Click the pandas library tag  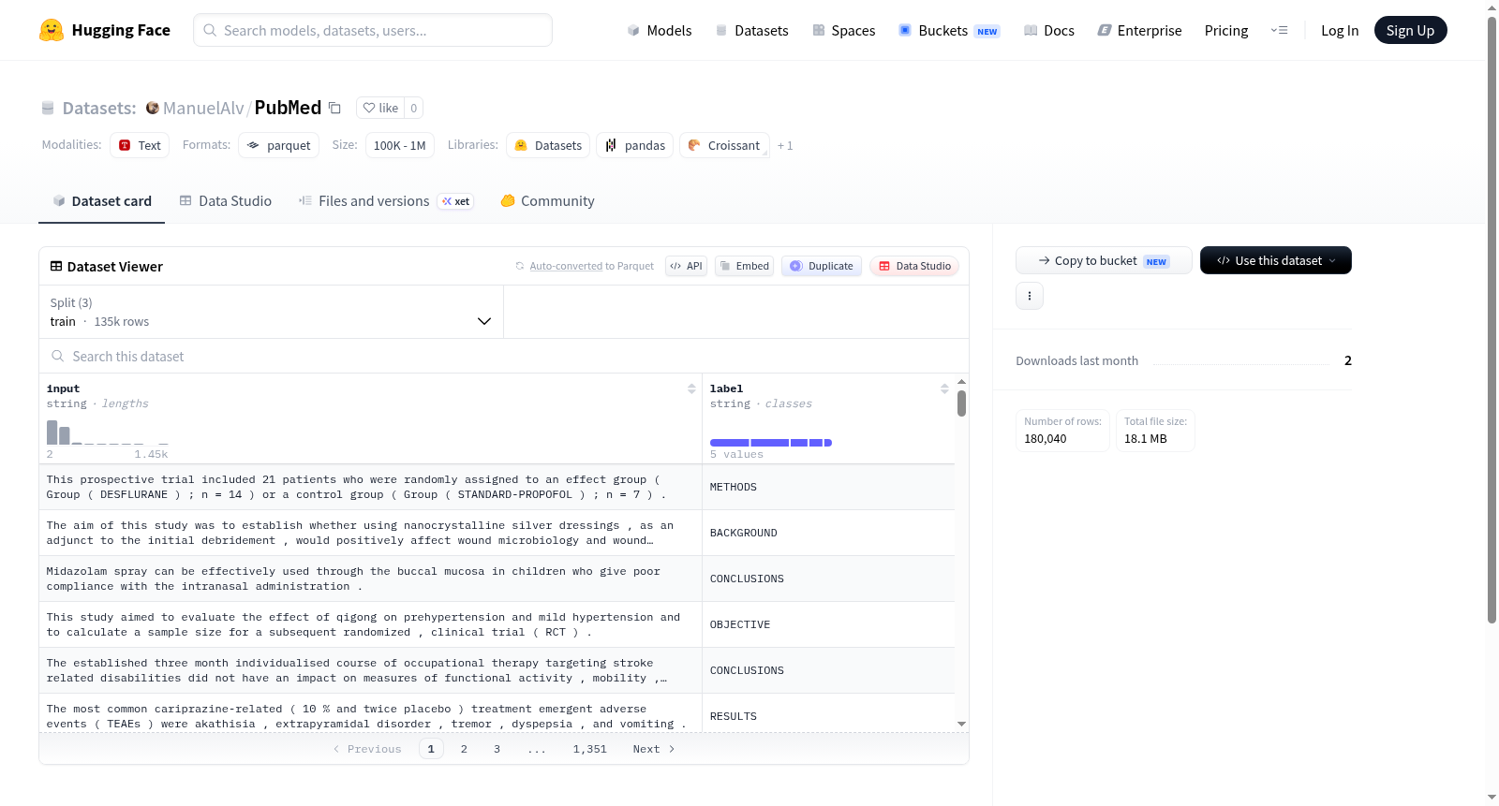pos(634,145)
